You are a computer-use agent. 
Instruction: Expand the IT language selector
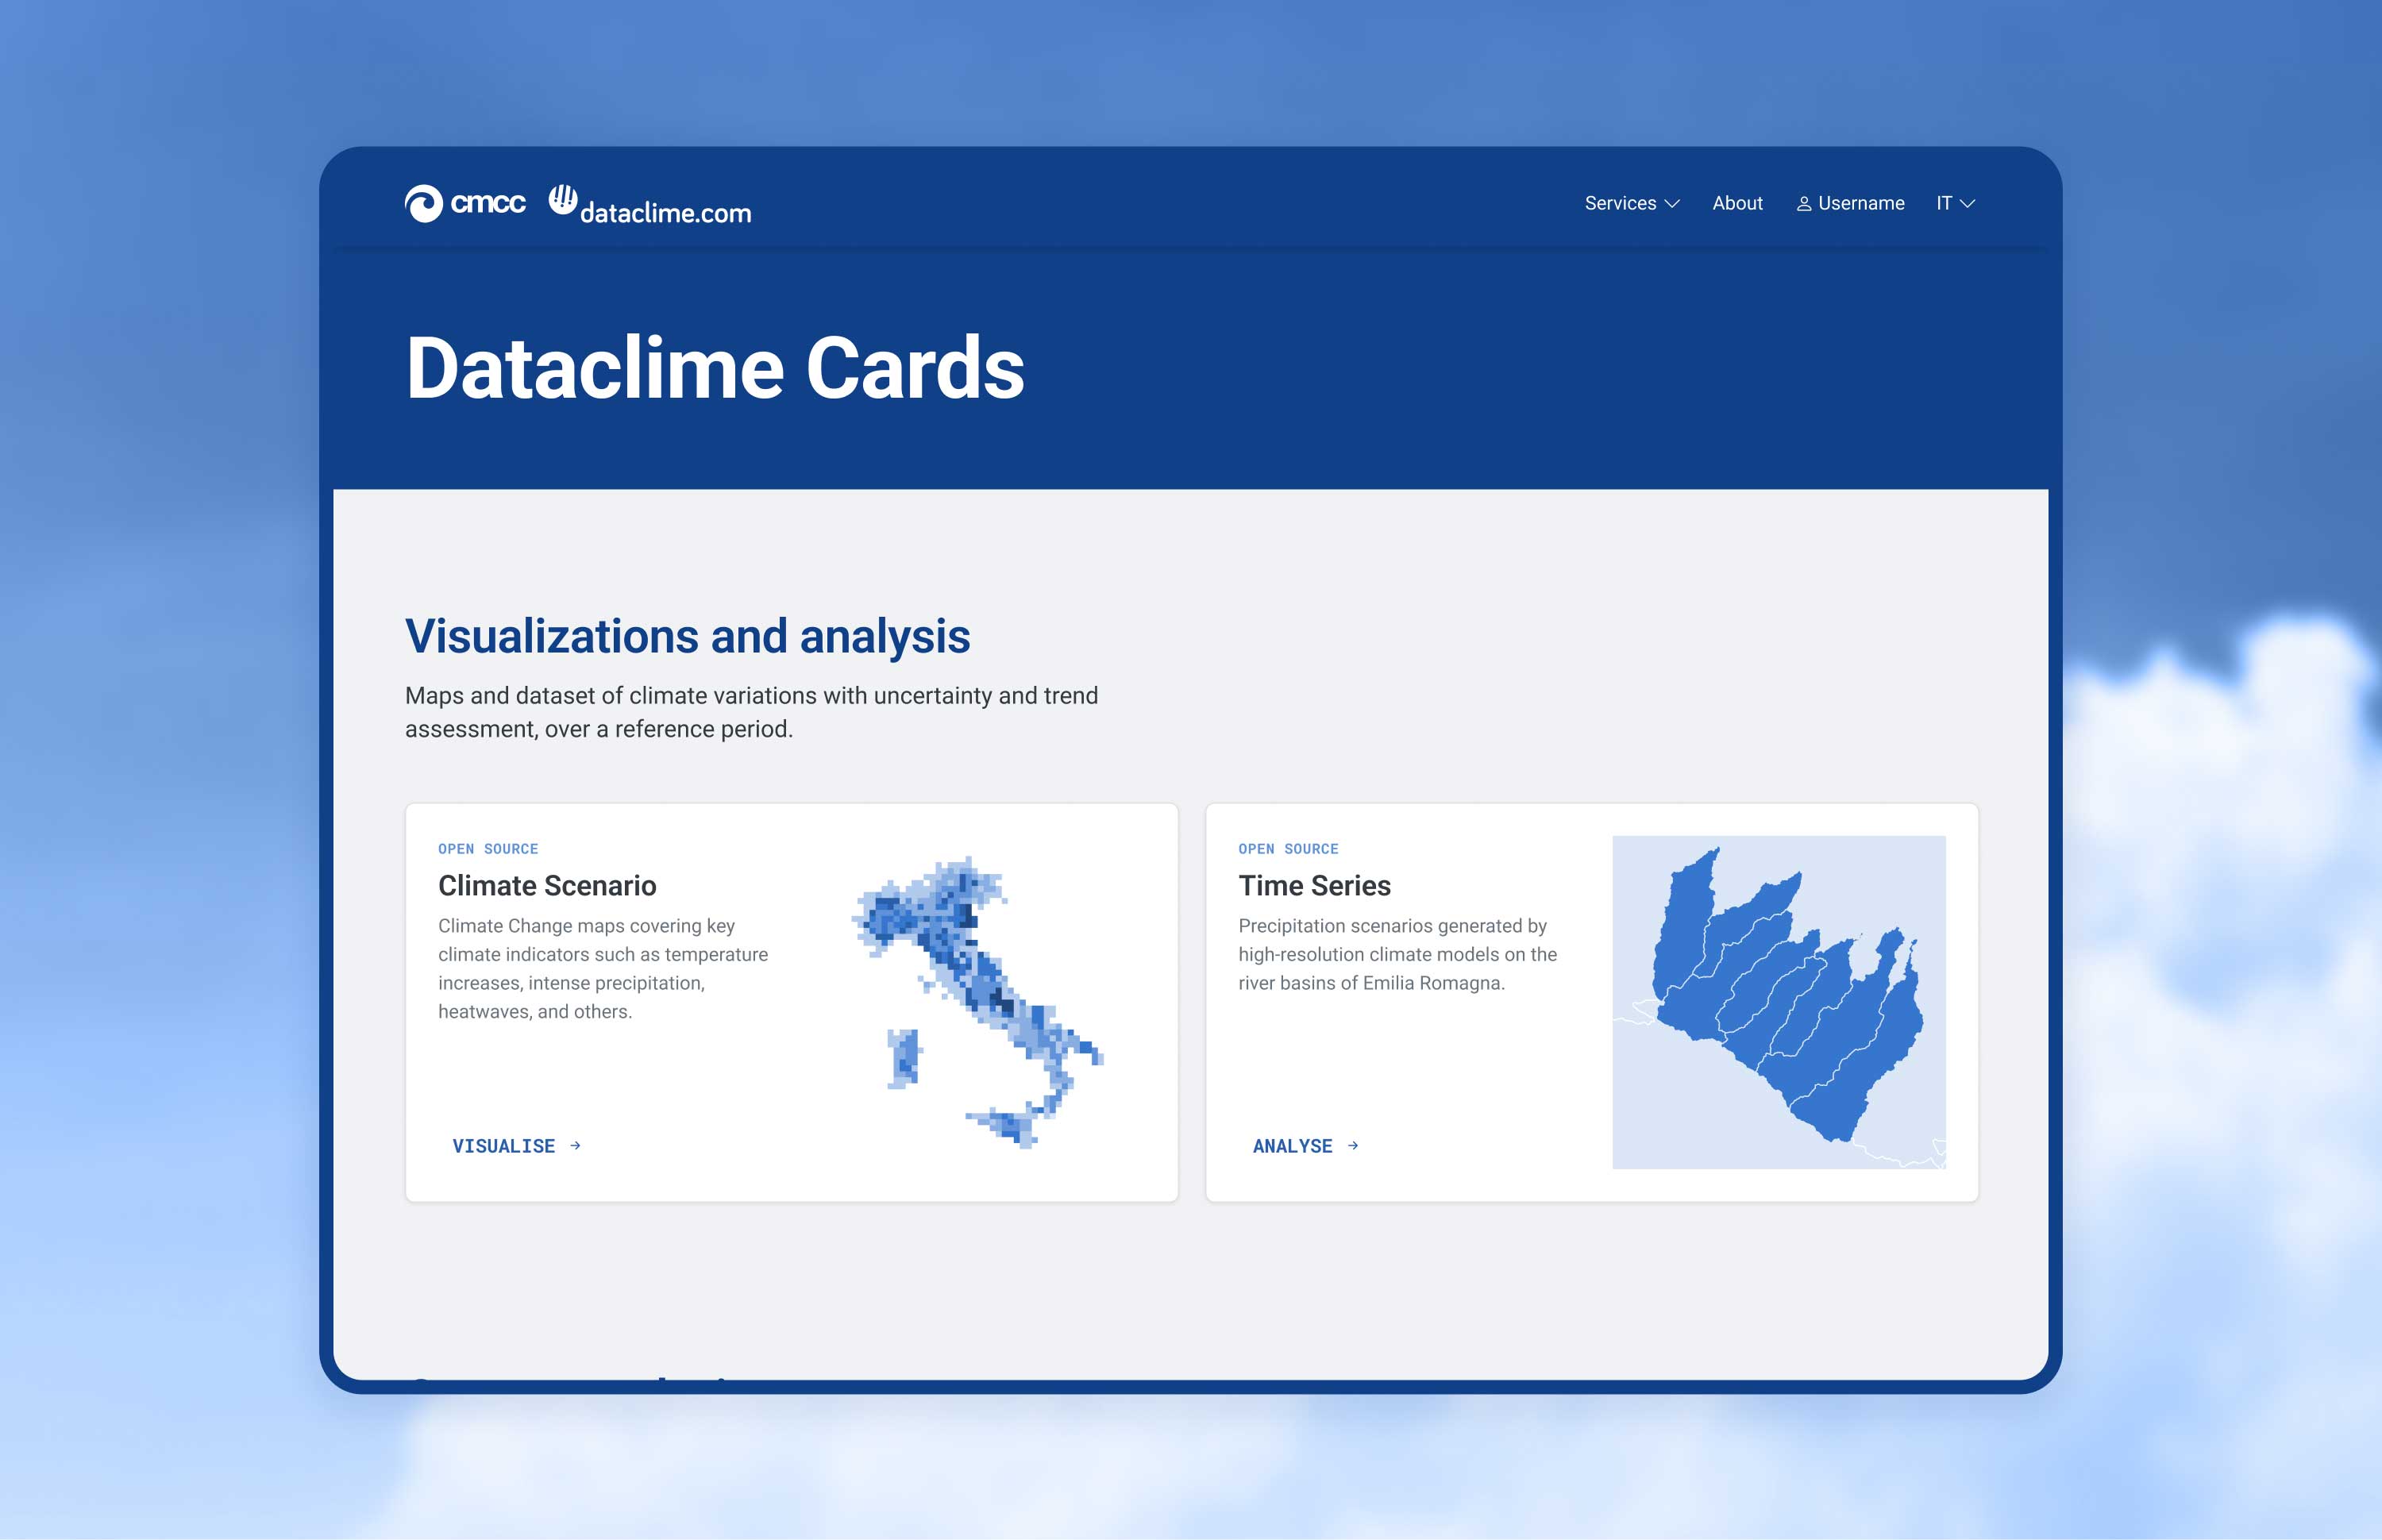(x=1954, y=203)
